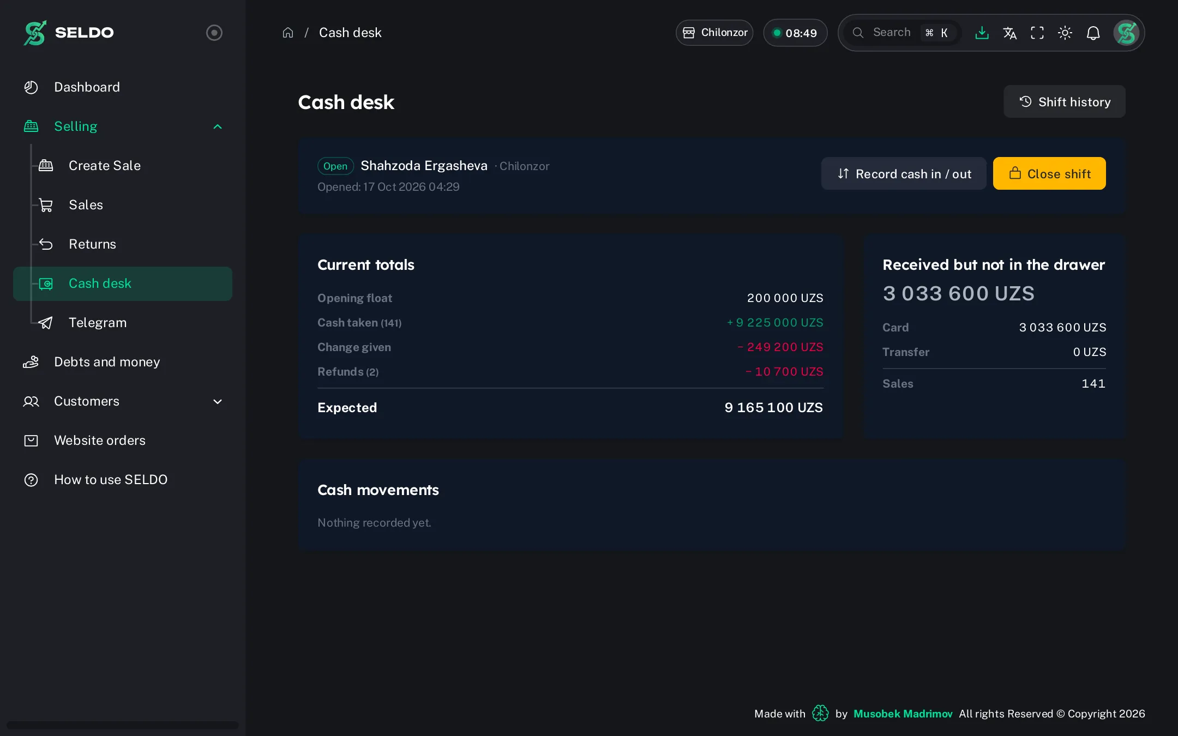1178x736 pixels.
Task: Expand the Customers menu chevron
Action: 218,402
